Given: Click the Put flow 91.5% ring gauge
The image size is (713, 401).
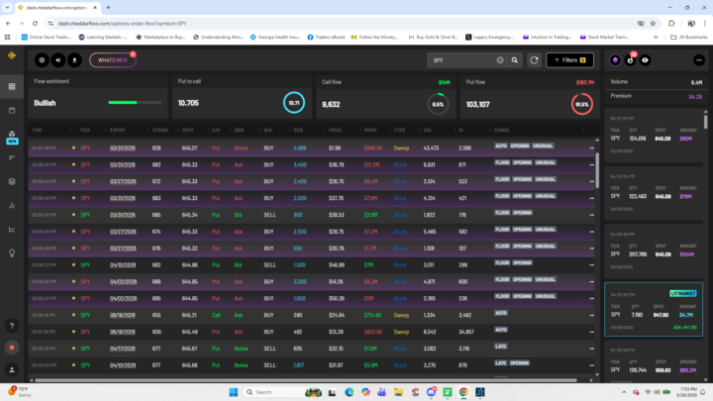Looking at the screenshot, I should point(582,104).
